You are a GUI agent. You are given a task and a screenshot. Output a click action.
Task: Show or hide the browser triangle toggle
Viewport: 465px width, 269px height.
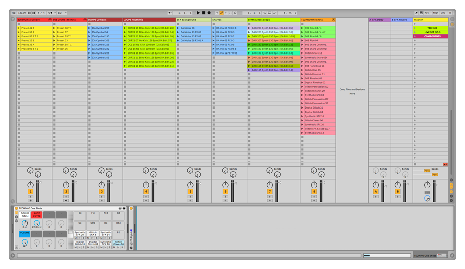click(13, 19)
